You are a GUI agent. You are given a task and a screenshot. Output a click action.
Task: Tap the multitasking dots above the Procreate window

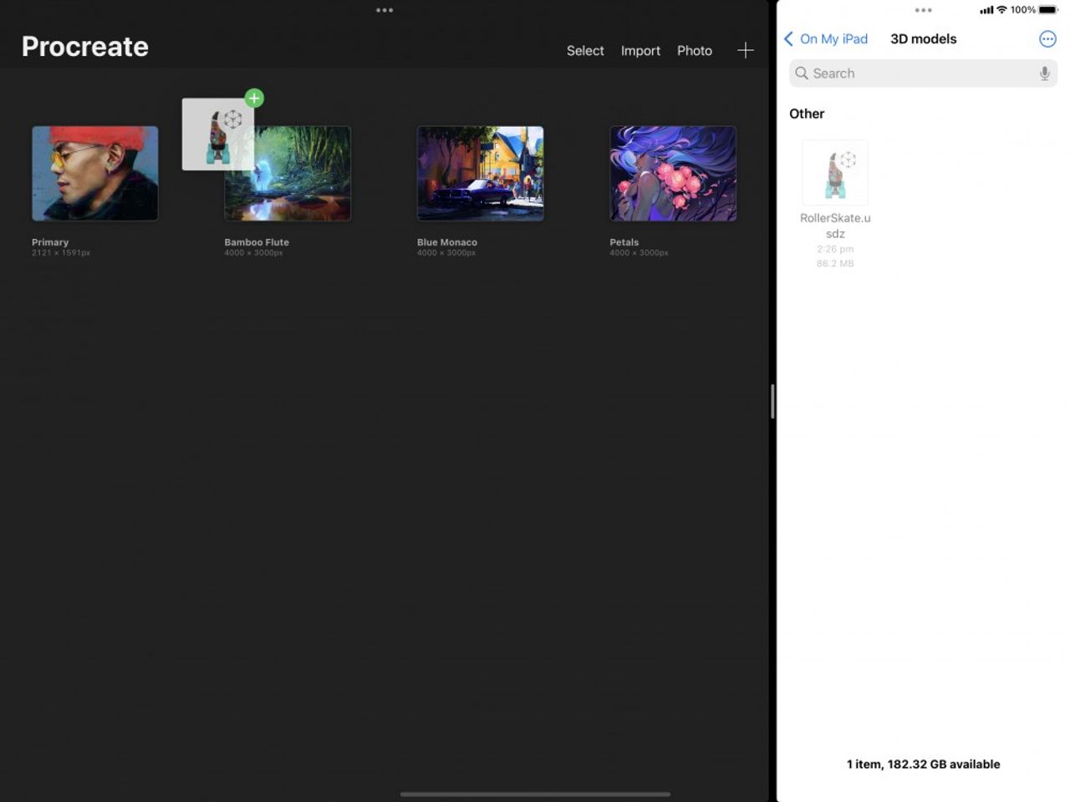[384, 10]
